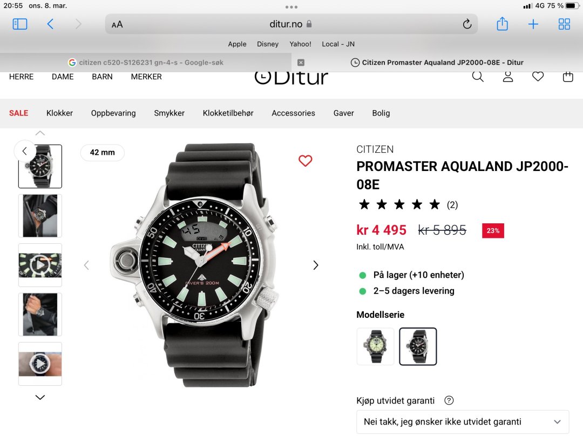Image resolution: width=583 pixels, height=437 pixels.
Task: Open the Safari sidebar panel icon
Action: pos(20,24)
